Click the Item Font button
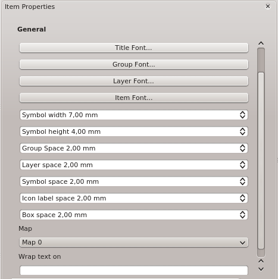Screen dimensions: 278x279 [134, 98]
